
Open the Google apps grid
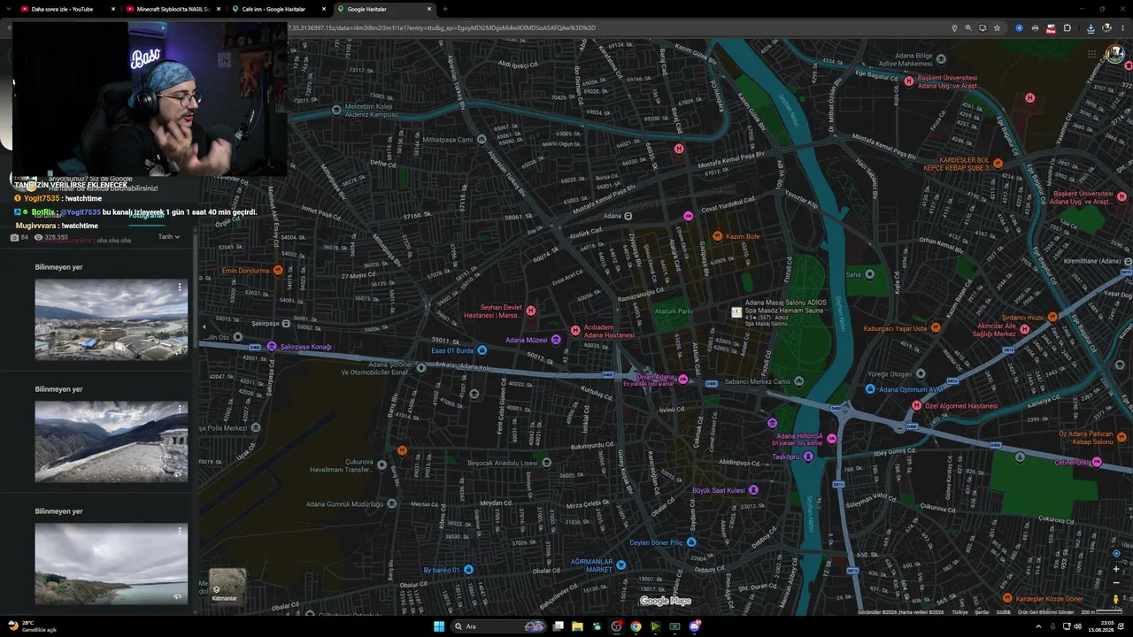click(x=1091, y=54)
